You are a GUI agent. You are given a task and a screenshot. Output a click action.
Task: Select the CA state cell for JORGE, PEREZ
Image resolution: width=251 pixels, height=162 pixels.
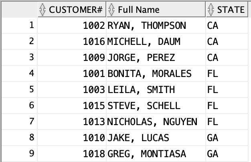point(213,57)
